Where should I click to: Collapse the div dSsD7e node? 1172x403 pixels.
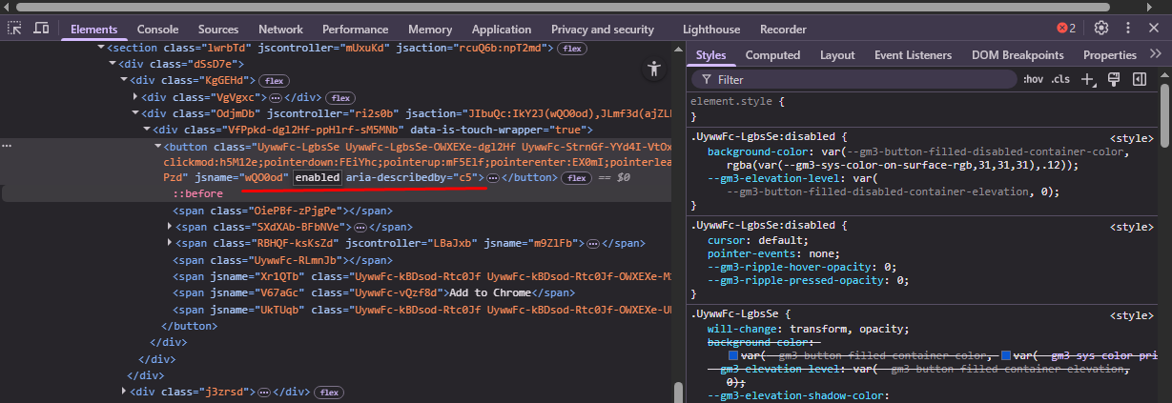pyautogui.click(x=113, y=64)
